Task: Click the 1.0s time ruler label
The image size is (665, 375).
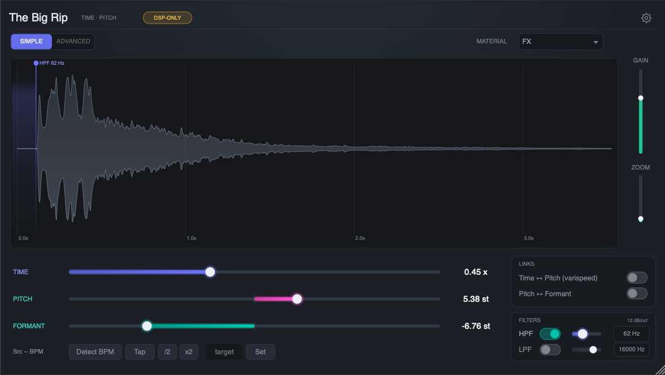Action: [x=192, y=238]
